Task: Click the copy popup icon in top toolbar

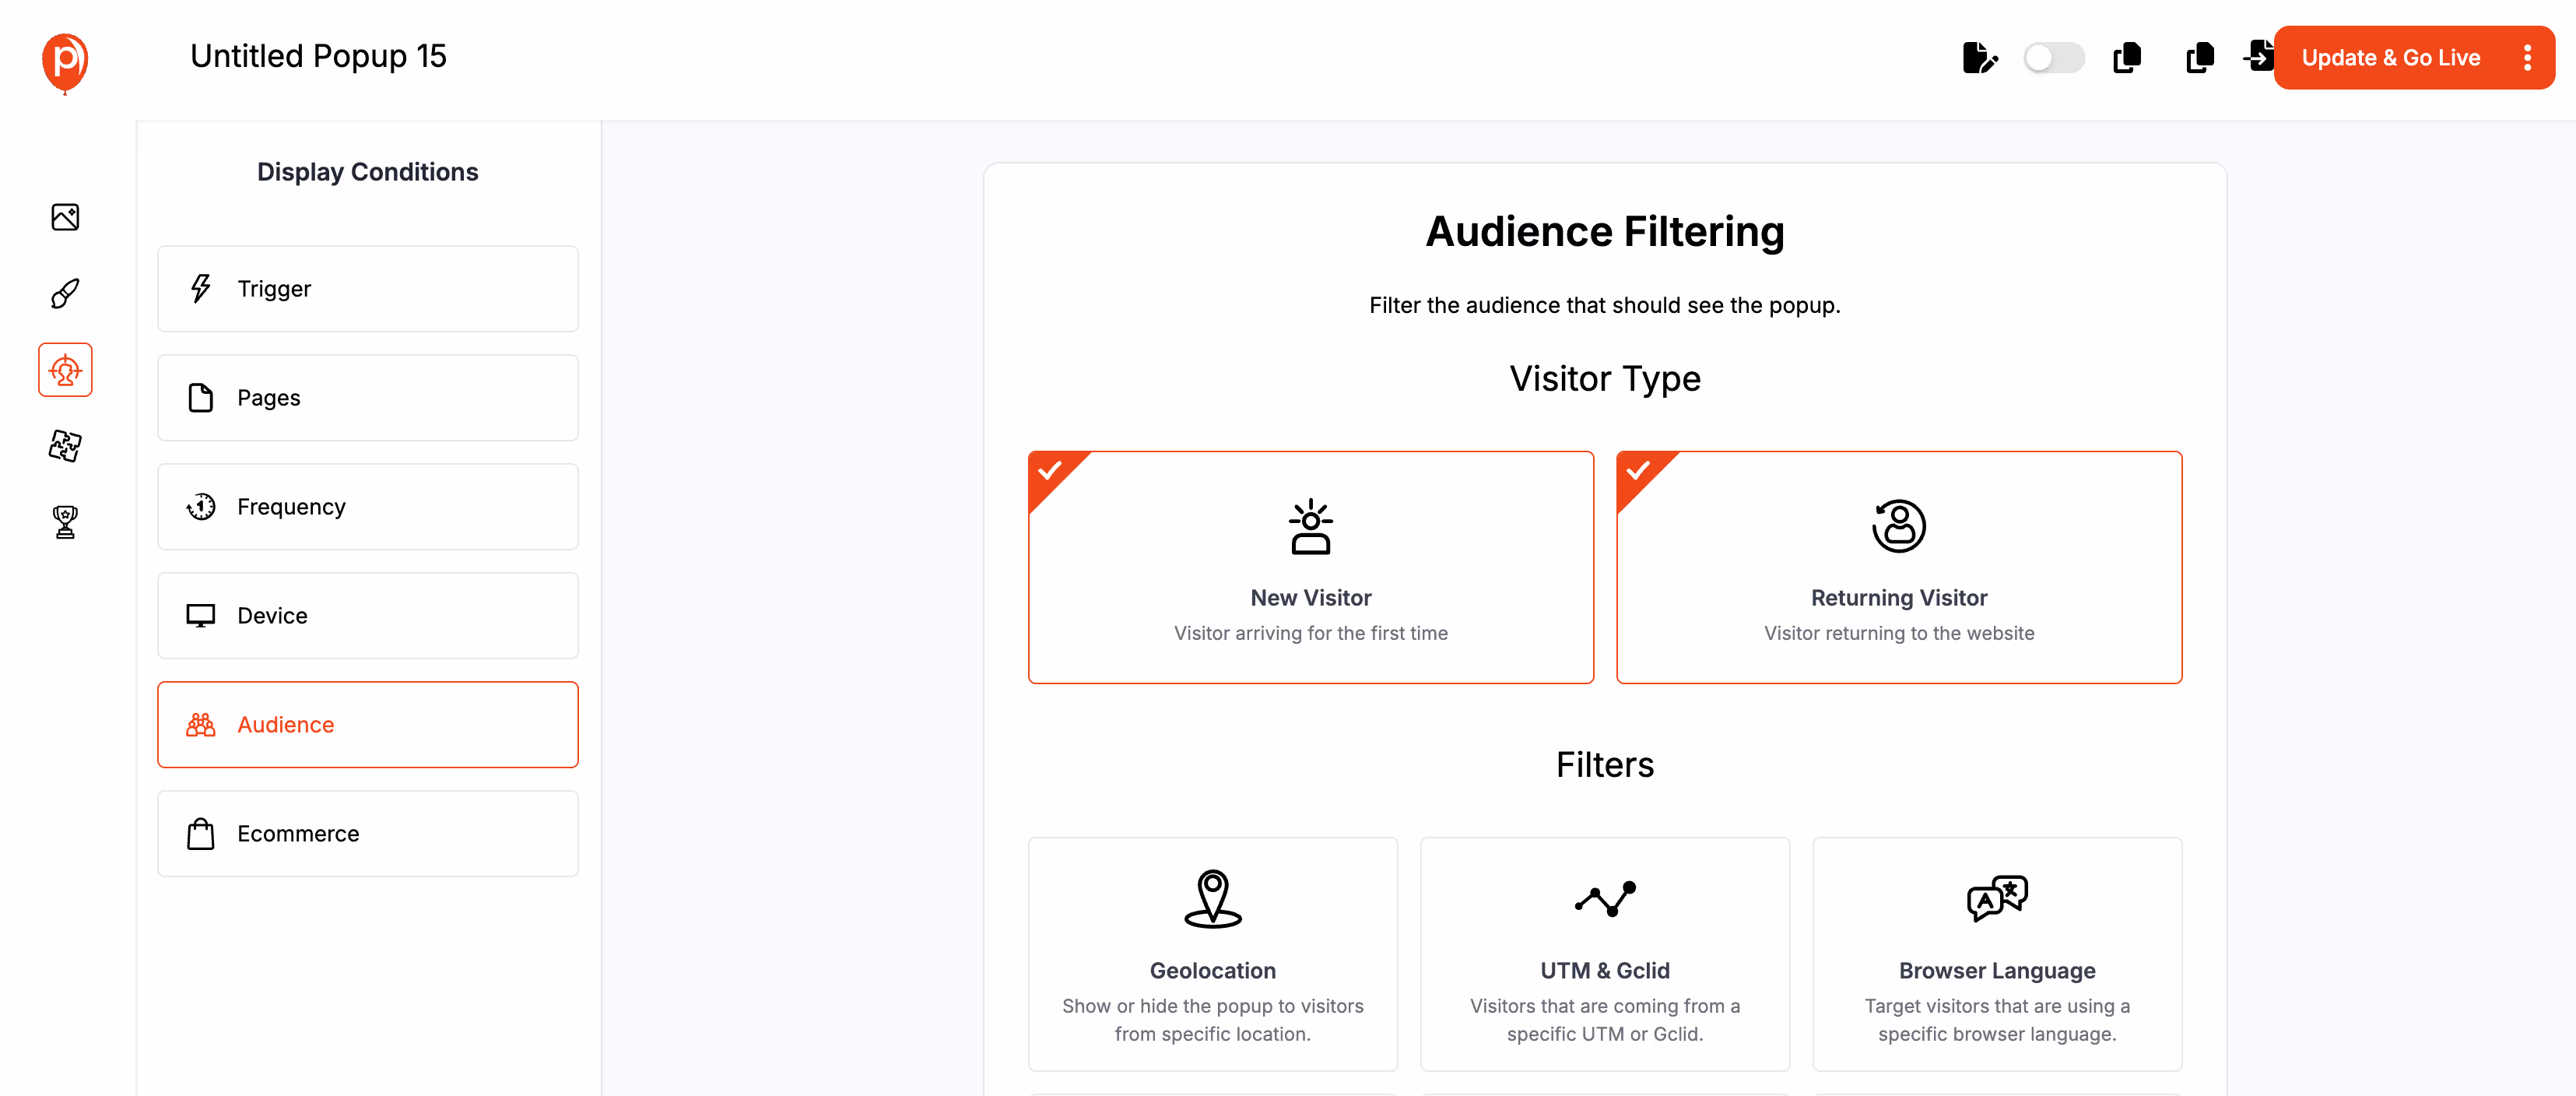Action: pos(2127,58)
